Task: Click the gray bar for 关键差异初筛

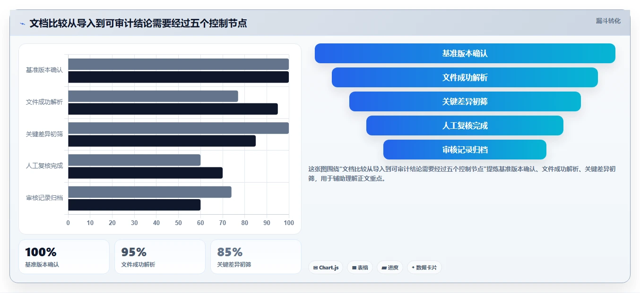Action: [x=178, y=128]
